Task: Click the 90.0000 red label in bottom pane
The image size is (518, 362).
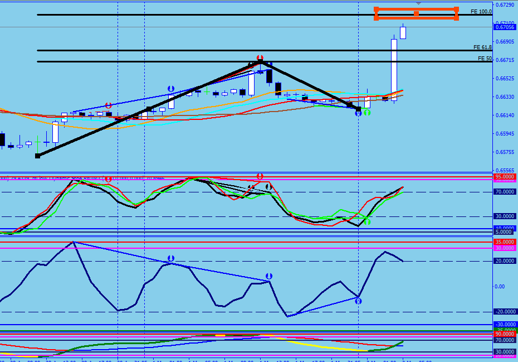Action: pyautogui.click(x=505, y=334)
